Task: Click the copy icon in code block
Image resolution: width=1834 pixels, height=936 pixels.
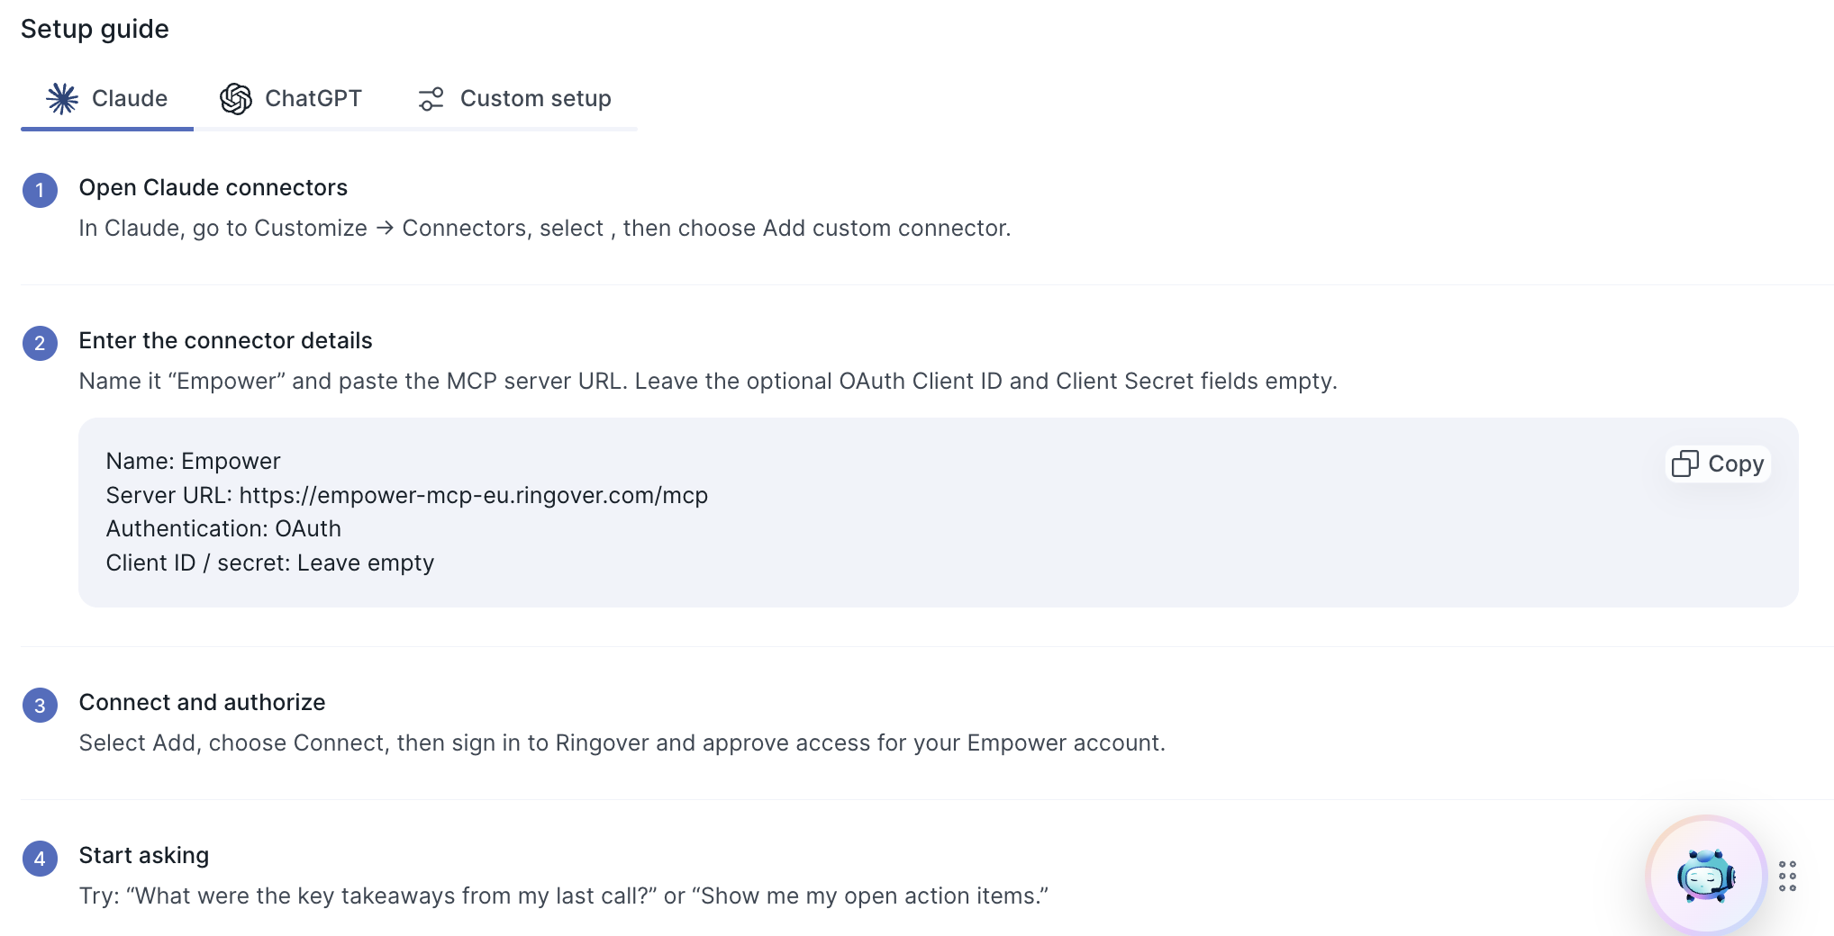Action: pos(1684,463)
